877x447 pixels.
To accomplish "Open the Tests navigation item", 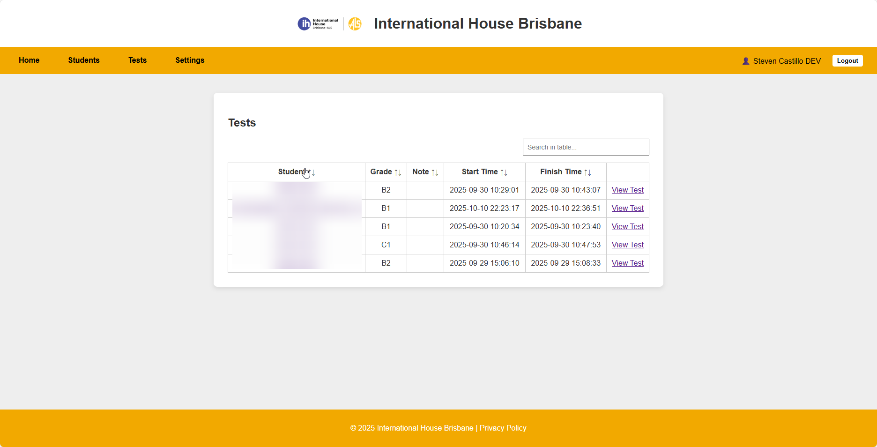I will 137,60.
